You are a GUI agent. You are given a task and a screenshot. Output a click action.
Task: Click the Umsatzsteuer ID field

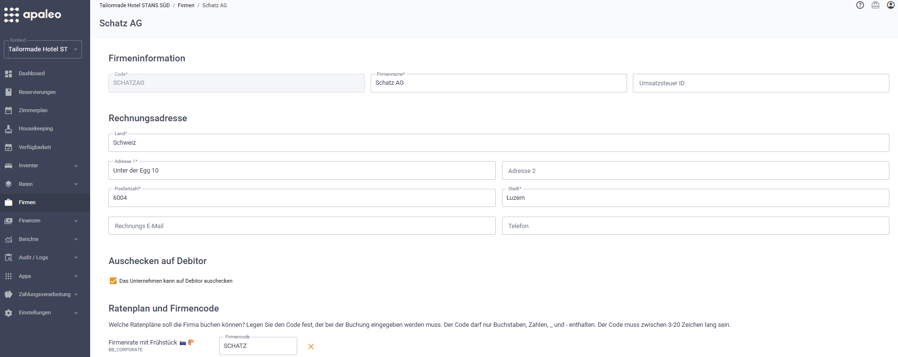point(761,83)
